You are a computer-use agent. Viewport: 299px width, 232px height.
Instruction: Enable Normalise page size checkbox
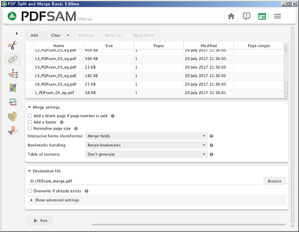(30, 128)
